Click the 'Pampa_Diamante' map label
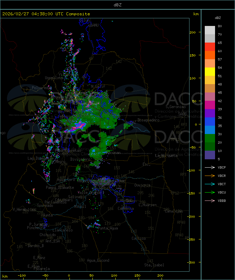Viewport: 235px width, 280px height. click(x=60, y=188)
